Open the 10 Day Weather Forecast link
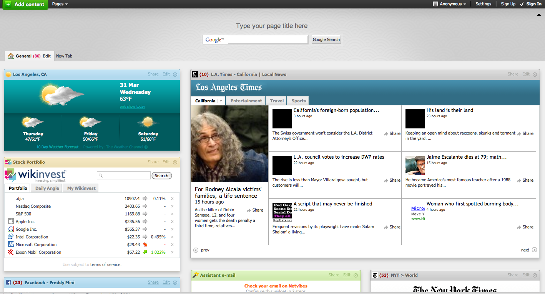 click(58, 147)
